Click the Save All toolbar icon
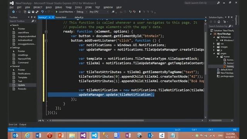247x139 pixels. (x=37, y=12)
